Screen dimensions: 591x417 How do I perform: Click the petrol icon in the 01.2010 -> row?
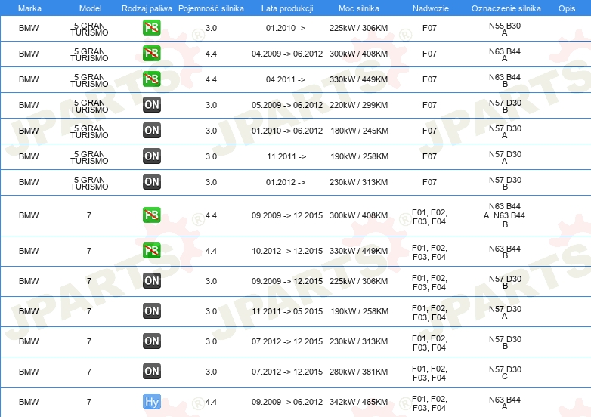click(151, 28)
